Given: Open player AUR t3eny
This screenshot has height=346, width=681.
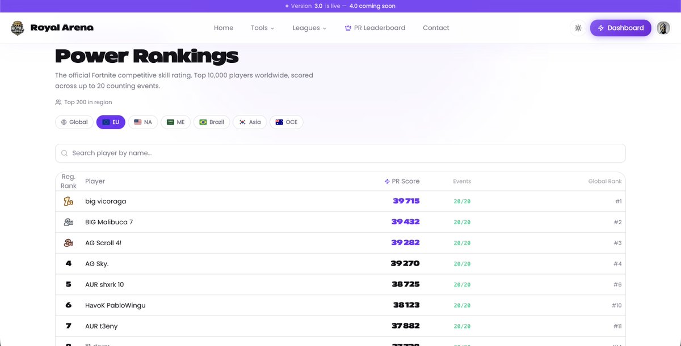Looking at the screenshot, I should tap(102, 326).
